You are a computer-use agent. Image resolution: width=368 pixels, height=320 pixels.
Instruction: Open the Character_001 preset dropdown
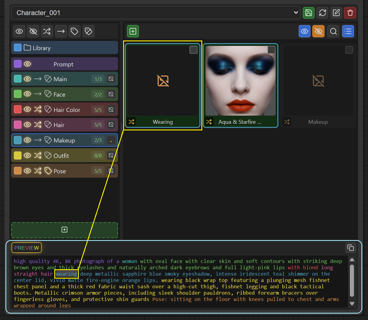[x=156, y=13]
